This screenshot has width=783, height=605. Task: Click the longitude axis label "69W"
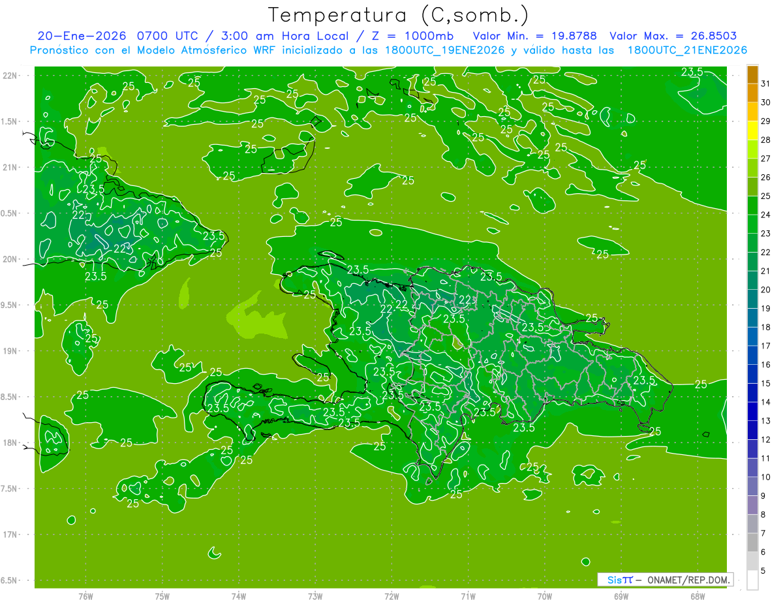pos(621,596)
